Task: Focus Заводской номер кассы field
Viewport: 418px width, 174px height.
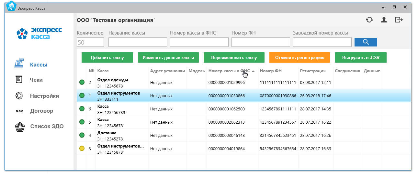Action: [x=322, y=42]
